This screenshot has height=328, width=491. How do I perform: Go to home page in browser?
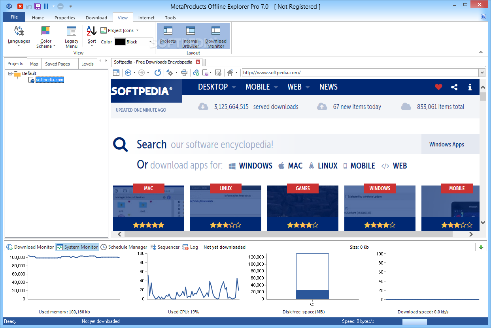coord(230,73)
